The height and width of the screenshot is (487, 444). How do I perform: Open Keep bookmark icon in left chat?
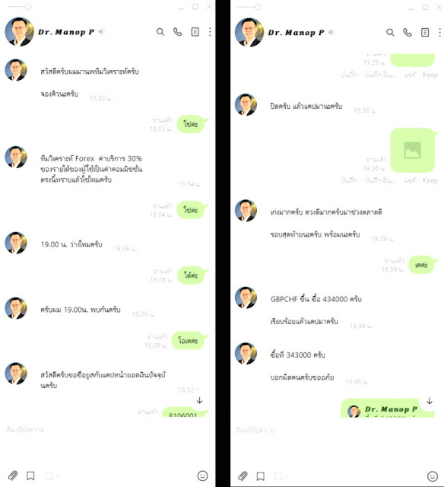tap(30, 476)
